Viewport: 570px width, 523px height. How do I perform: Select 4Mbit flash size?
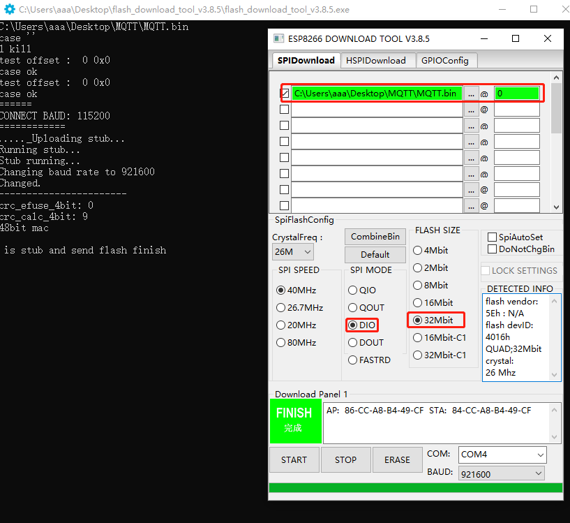[430, 251]
